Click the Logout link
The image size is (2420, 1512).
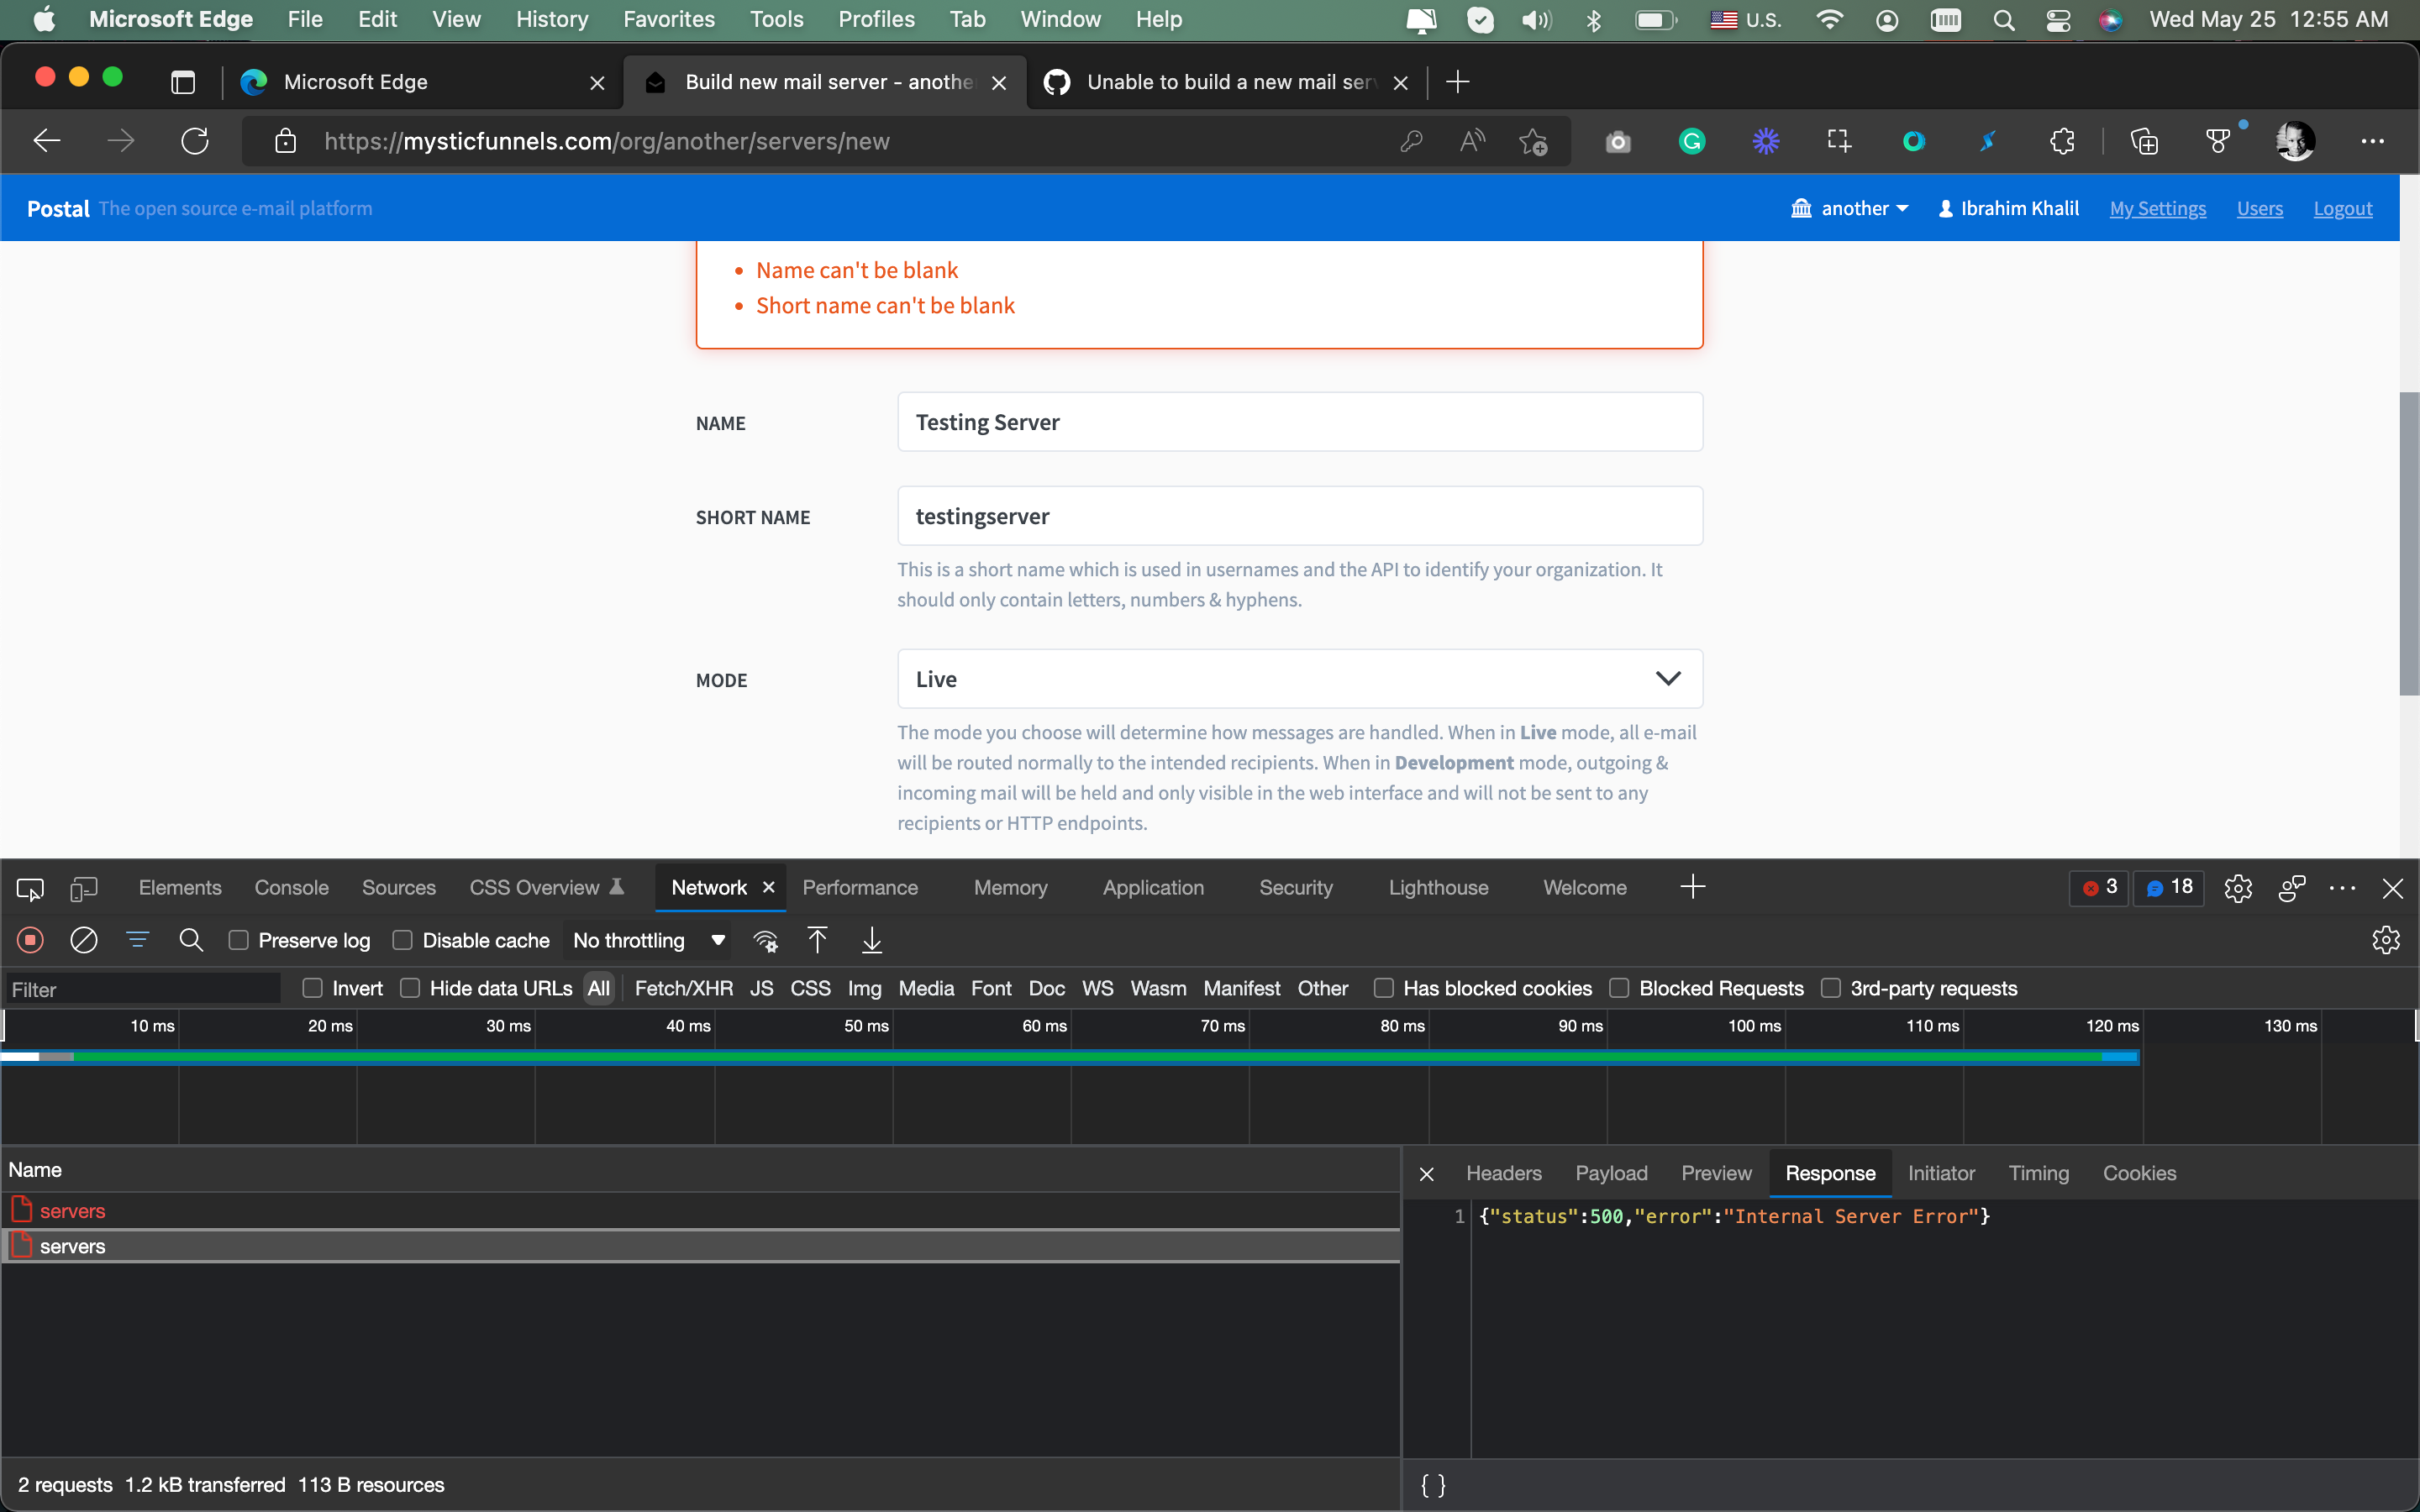tap(2342, 208)
